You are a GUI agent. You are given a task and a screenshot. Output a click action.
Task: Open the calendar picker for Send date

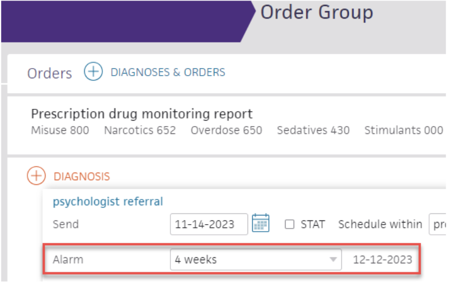[x=260, y=223]
